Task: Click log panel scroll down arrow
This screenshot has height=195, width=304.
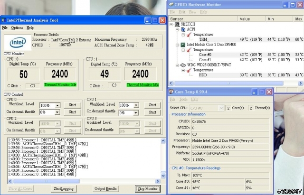Action: point(163,176)
